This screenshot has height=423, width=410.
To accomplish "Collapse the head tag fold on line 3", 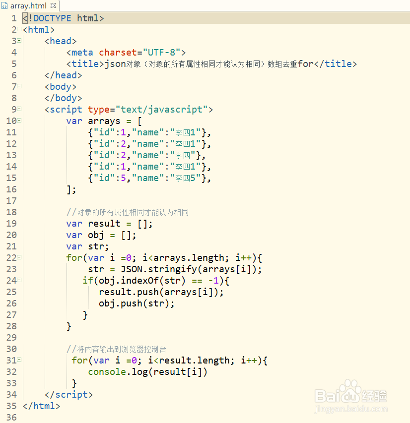I will [x=19, y=41].
